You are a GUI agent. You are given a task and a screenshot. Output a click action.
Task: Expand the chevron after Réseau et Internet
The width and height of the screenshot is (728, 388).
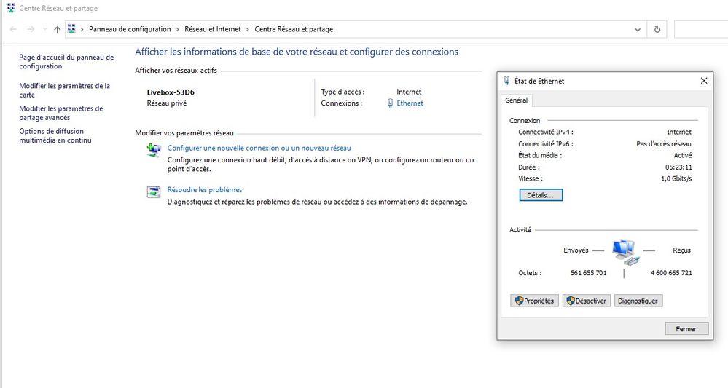point(248,29)
